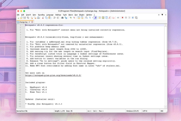Toggle INS insert mode in status bar
The height and width of the screenshot is (121, 181).
point(162,111)
